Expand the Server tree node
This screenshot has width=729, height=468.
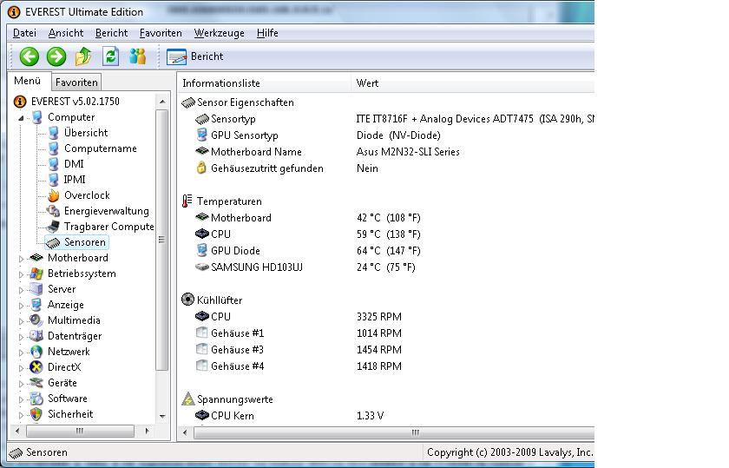21,290
